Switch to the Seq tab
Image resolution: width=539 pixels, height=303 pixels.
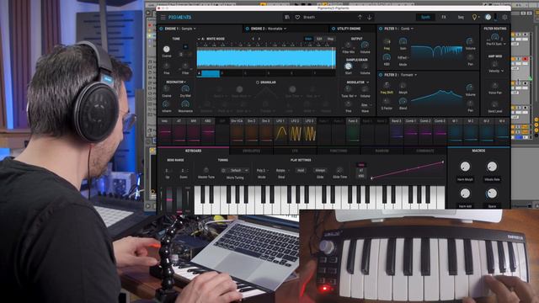pos(461,17)
